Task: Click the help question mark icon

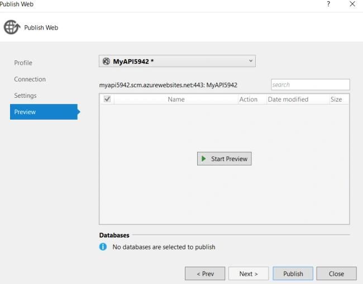Action: [x=328, y=4]
